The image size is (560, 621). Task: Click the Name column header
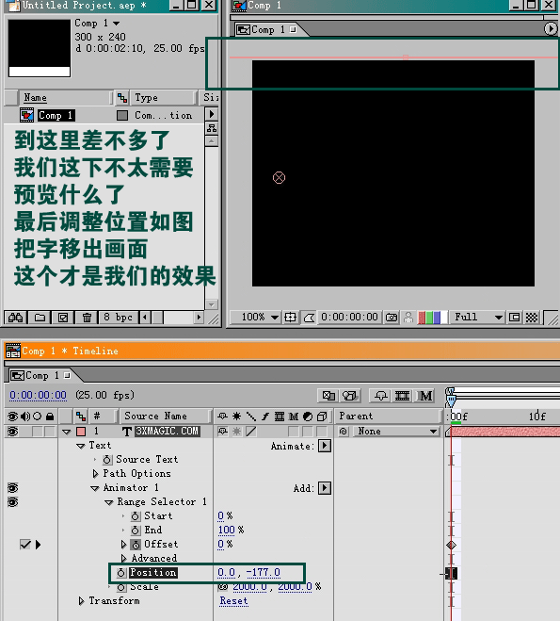[65, 97]
